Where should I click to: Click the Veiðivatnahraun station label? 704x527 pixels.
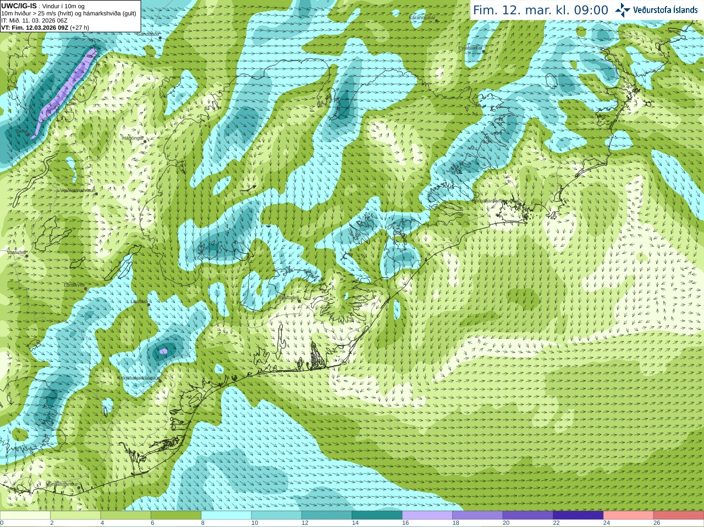click(x=78, y=190)
